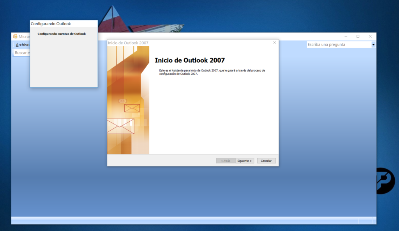The height and width of the screenshot is (231, 399).
Task: Open the Archivo menu
Action: [x=22, y=45]
